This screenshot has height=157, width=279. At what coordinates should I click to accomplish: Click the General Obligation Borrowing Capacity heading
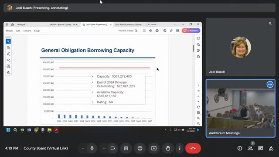click(88, 51)
